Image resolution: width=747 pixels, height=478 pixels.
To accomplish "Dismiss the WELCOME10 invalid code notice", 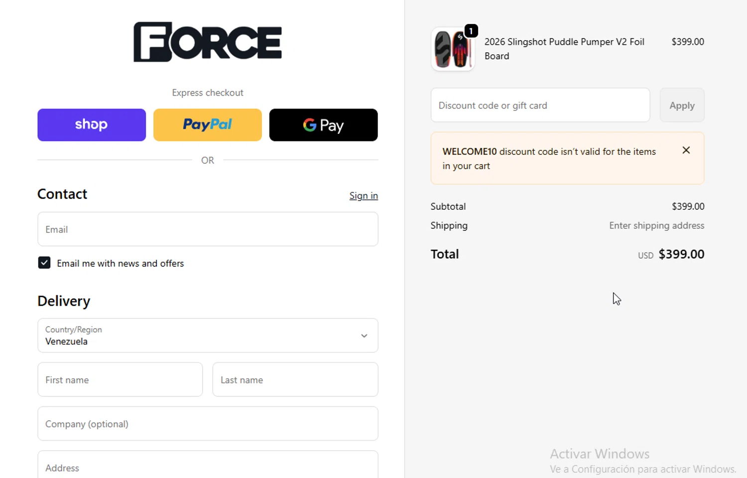I will coord(686,150).
